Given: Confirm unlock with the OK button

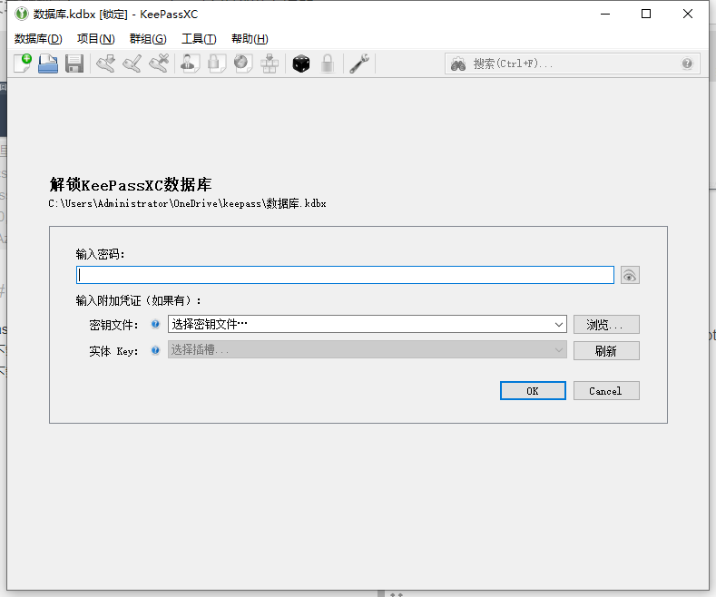Looking at the screenshot, I should coord(533,391).
